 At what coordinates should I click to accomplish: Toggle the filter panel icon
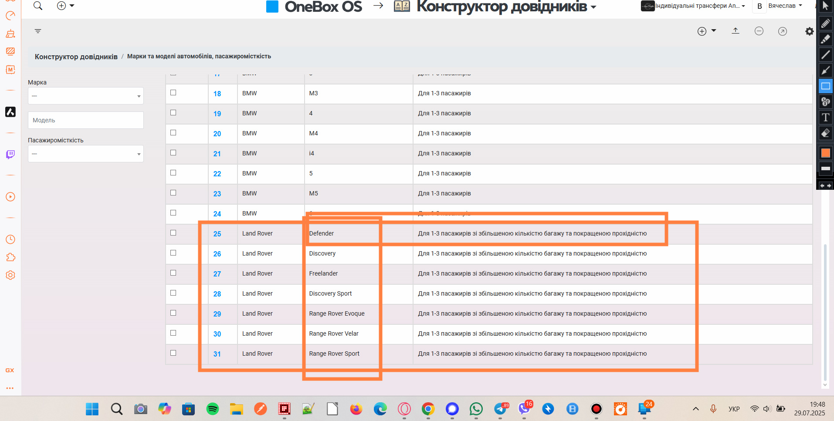click(x=38, y=31)
